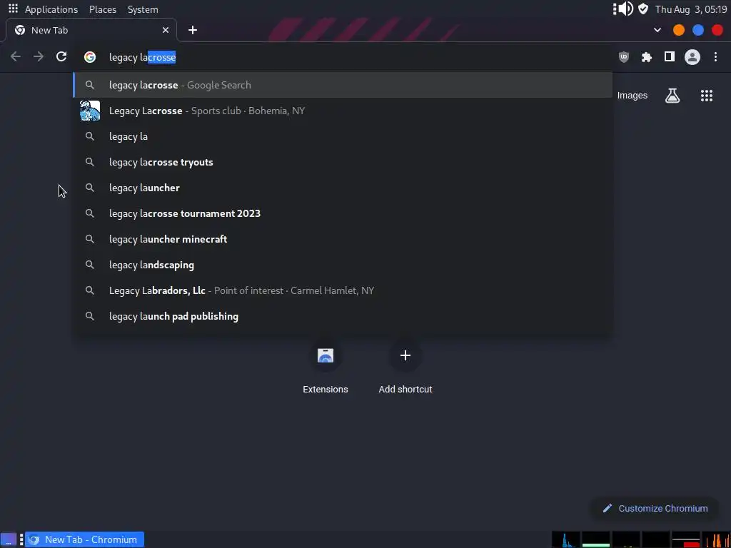Viewport: 731px width, 548px height.
Task: Click the orange window control button
Action: pos(679,30)
